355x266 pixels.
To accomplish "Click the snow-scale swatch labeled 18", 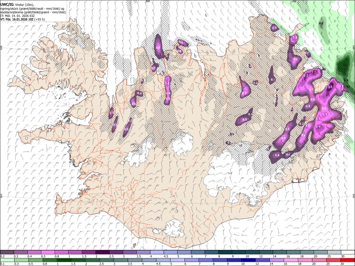I will click(306, 252).
